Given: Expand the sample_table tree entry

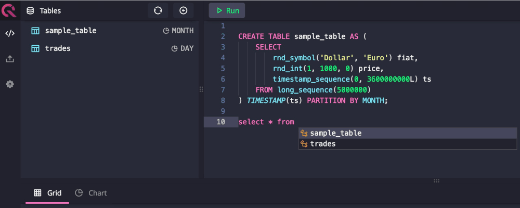Looking at the screenshot, I should [71, 31].
